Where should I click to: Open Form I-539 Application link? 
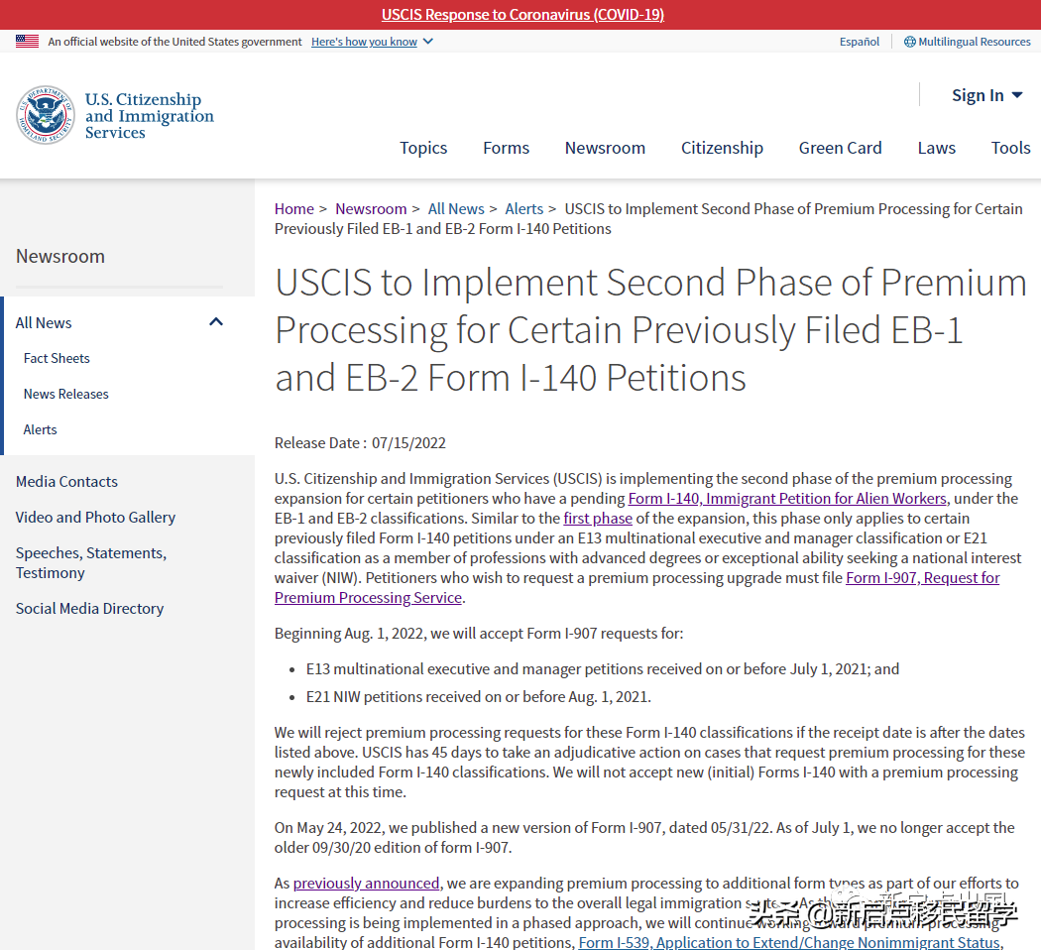pos(789,943)
